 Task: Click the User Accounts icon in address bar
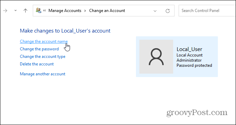click(x=39, y=10)
